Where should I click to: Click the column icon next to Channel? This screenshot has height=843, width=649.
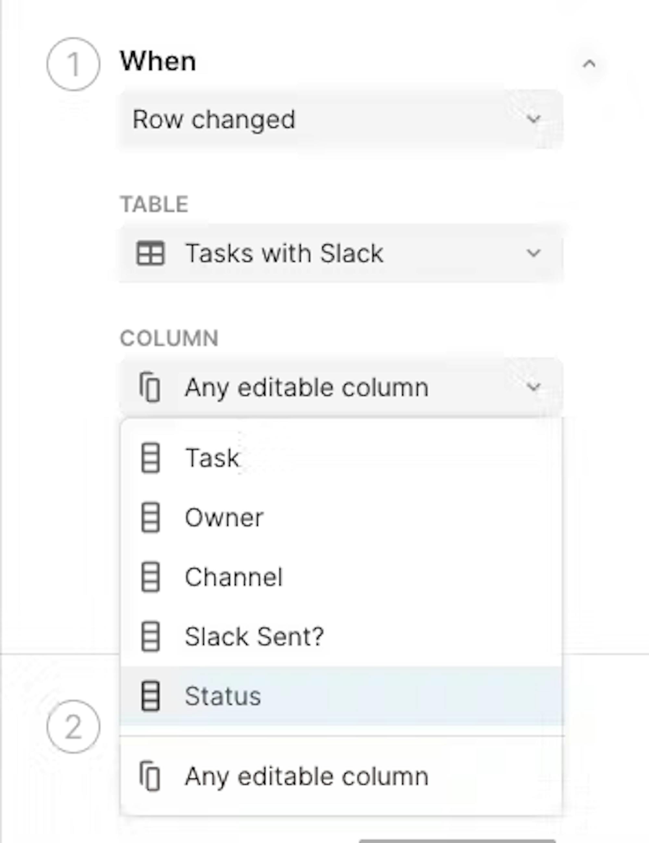click(x=150, y=577)
